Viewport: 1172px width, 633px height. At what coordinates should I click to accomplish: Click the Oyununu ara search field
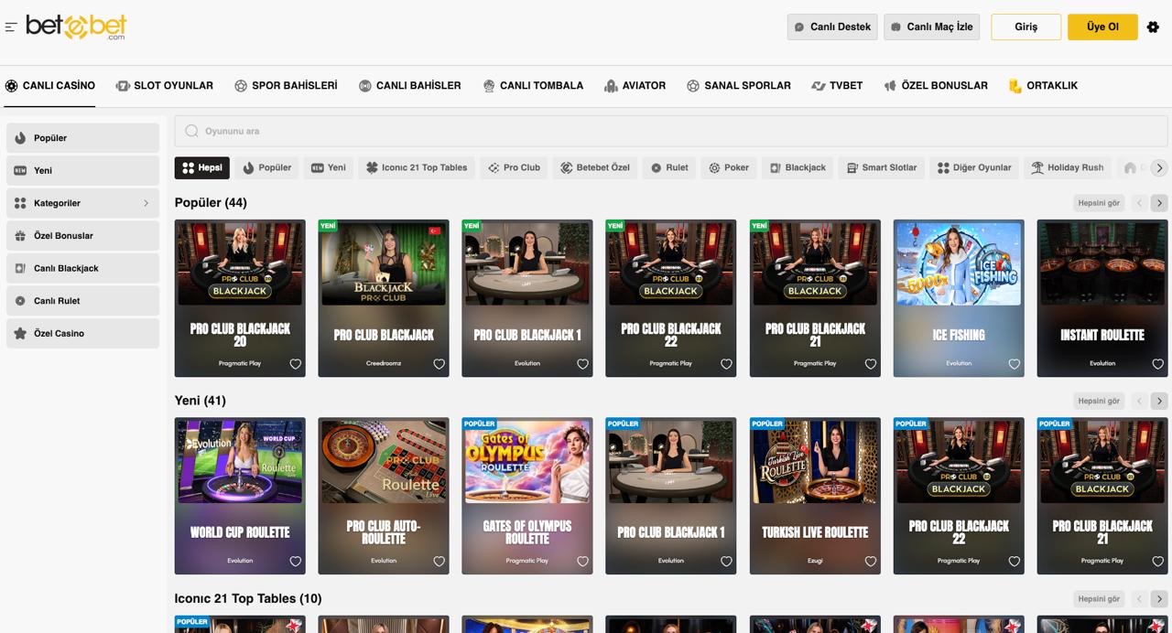[671, 131]
